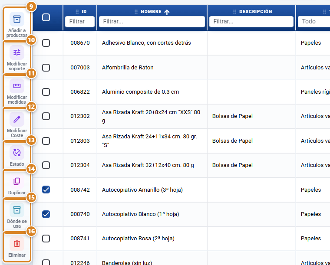Click Papeles in the Autocopiativo Rosa row

310,239
